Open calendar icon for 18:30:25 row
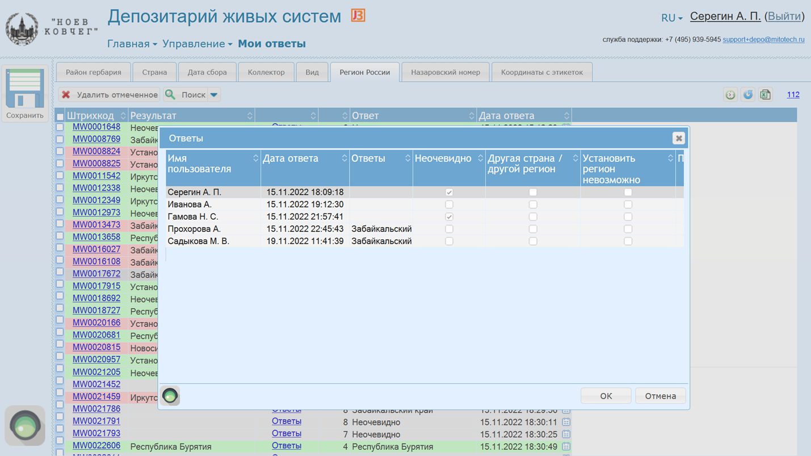 point(566,434)
